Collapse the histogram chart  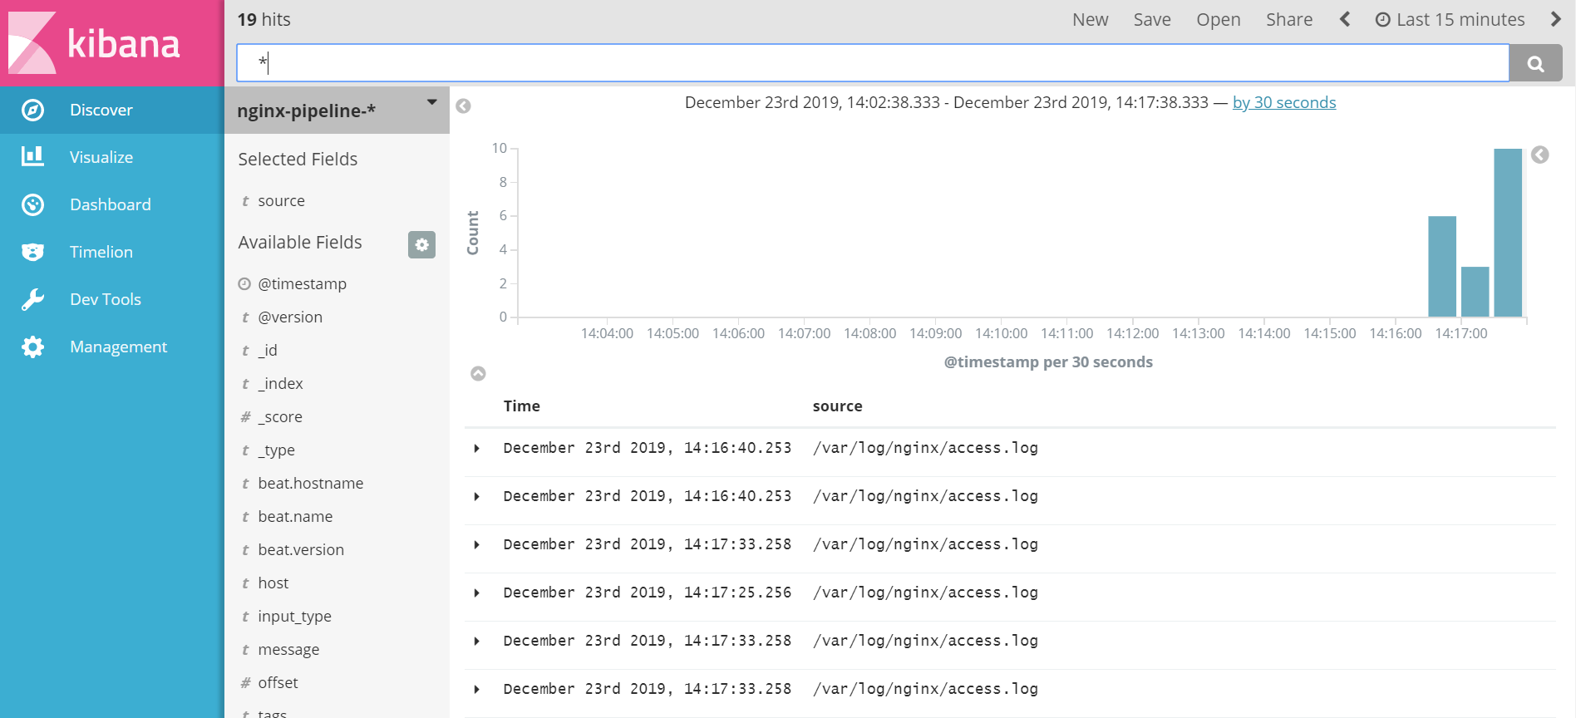(478, 373)
